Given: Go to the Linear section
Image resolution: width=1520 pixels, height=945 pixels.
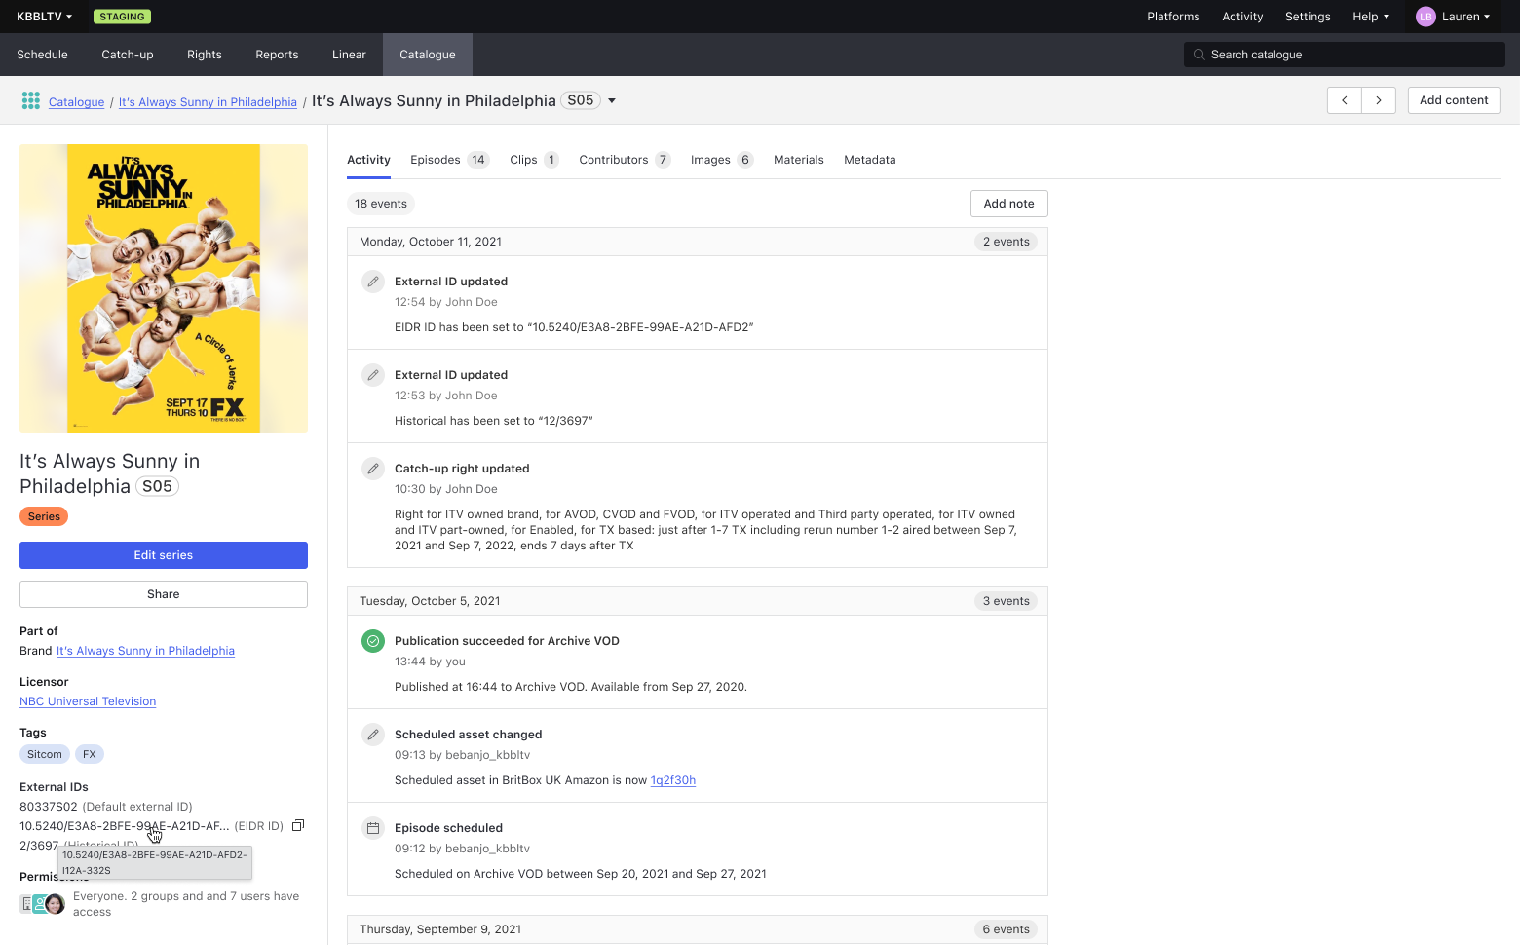Looking at the screenshot, I should pos(349,55).
